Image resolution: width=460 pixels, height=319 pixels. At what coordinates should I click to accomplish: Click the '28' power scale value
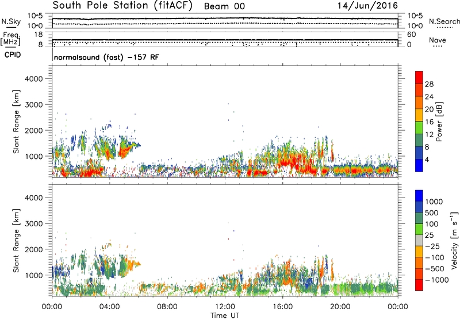(x=429, y=84)
